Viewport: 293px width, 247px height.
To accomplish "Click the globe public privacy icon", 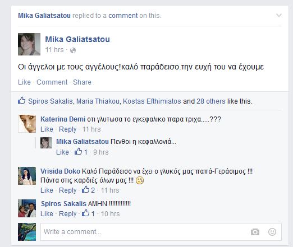I will 73,50.
